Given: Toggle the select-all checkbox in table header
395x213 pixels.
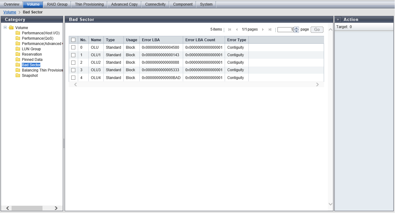Looking at the screenshot, I should click(73, 40).
